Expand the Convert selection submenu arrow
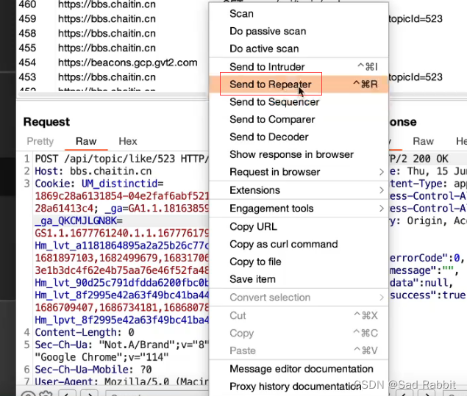Image resolution: width=467 pixels, height=396 pixels. point(382,298)
